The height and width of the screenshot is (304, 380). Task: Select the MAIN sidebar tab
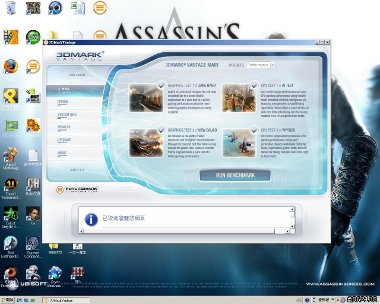pyautogui.click(x=75, y=90)
